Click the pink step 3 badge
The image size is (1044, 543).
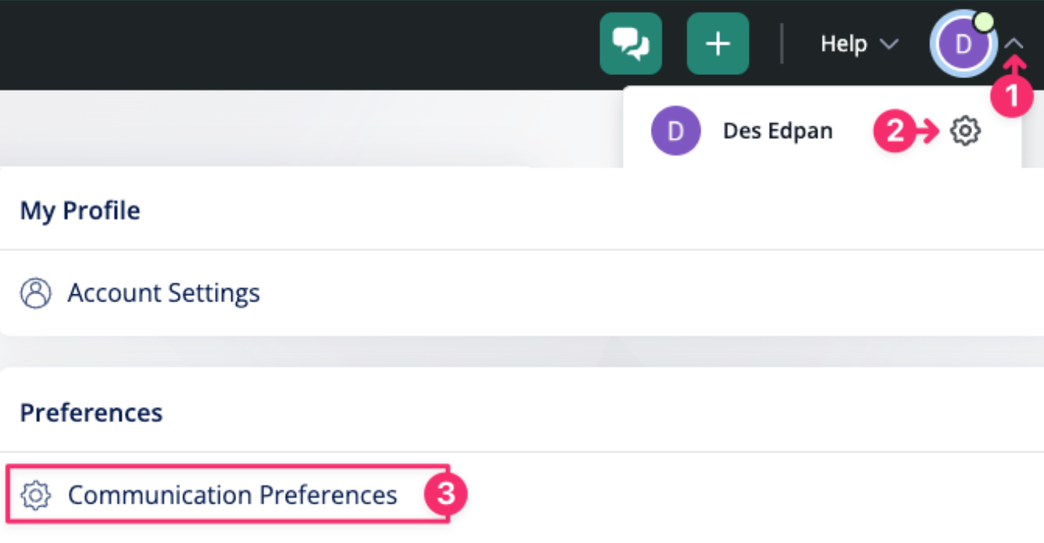[x=446, y=495]
